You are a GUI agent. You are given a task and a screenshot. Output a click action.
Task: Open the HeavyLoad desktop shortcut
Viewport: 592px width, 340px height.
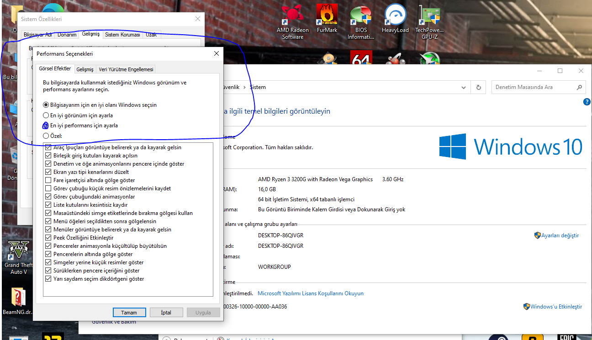396,19
